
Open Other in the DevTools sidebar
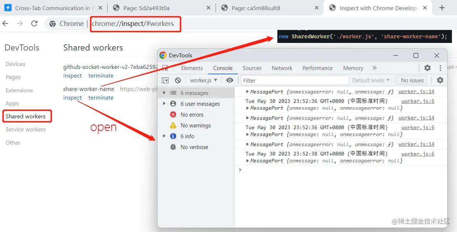point(13,143)
